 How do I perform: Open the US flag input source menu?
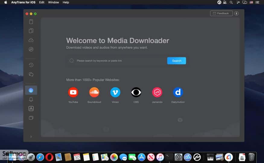coord(251,2)
